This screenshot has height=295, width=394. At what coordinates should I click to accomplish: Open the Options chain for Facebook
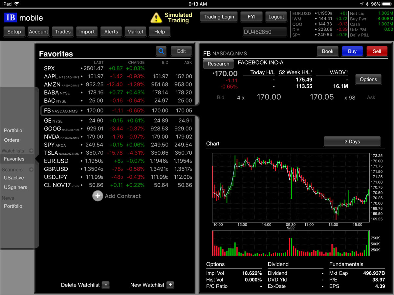[368, 79]
